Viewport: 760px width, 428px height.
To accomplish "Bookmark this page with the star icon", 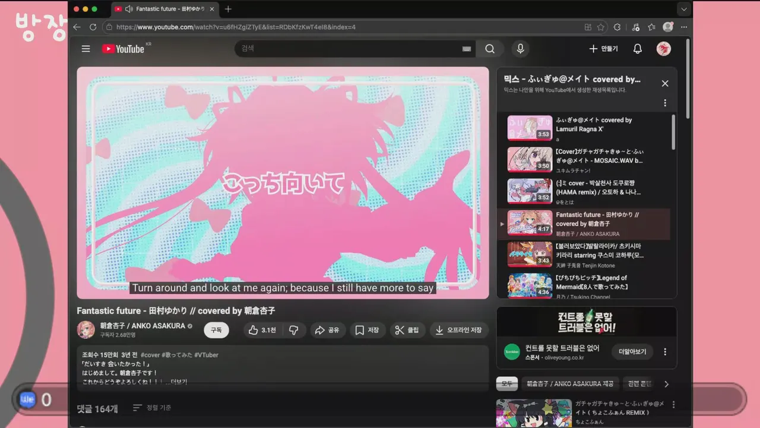I will [601, 27].
